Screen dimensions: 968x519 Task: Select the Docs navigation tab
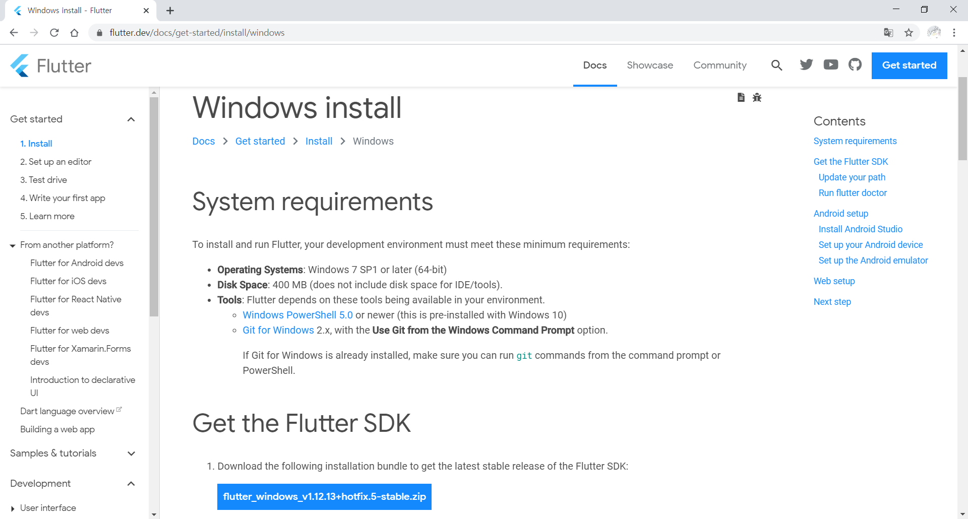pos(595,65)
